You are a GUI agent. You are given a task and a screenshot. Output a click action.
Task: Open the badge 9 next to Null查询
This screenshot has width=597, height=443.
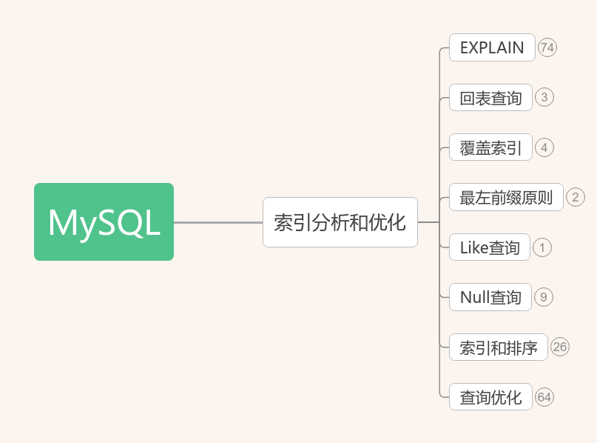(x=543, y=297)
